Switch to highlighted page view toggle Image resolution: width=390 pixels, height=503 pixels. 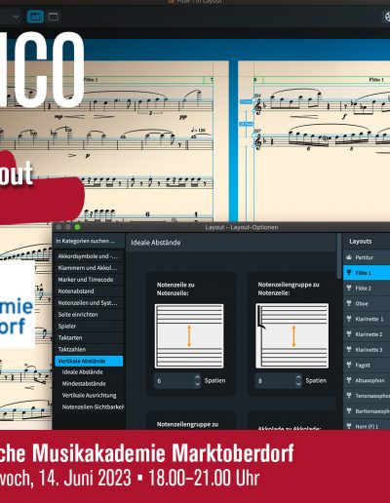[x=35, y=17]
